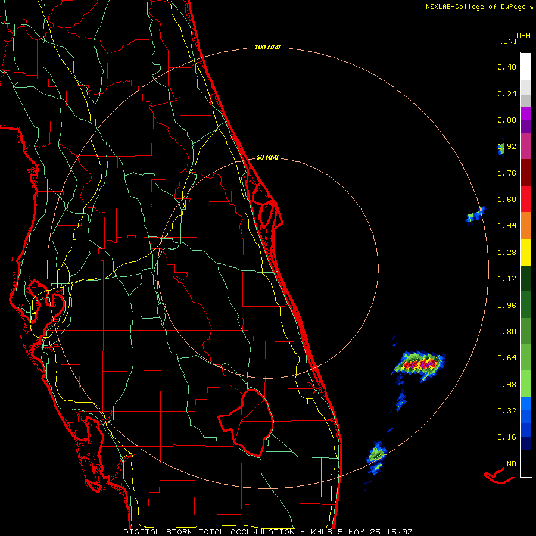Click the NEXLAB-College of DuPage credit text
This screenshot has width=536, height=536.
tap(479, 7)
